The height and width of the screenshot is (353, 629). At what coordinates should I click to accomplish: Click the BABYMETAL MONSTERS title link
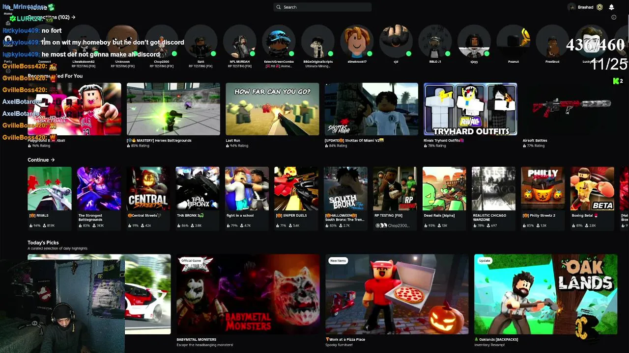[197, 339]
